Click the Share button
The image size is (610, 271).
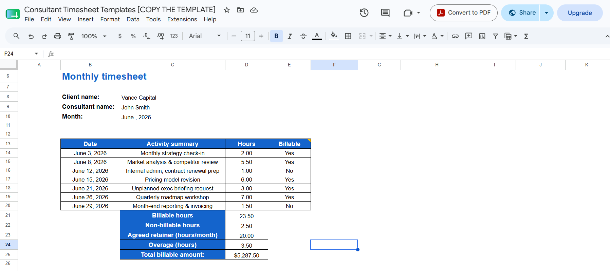pyautogui.click(x=520, y=13)
